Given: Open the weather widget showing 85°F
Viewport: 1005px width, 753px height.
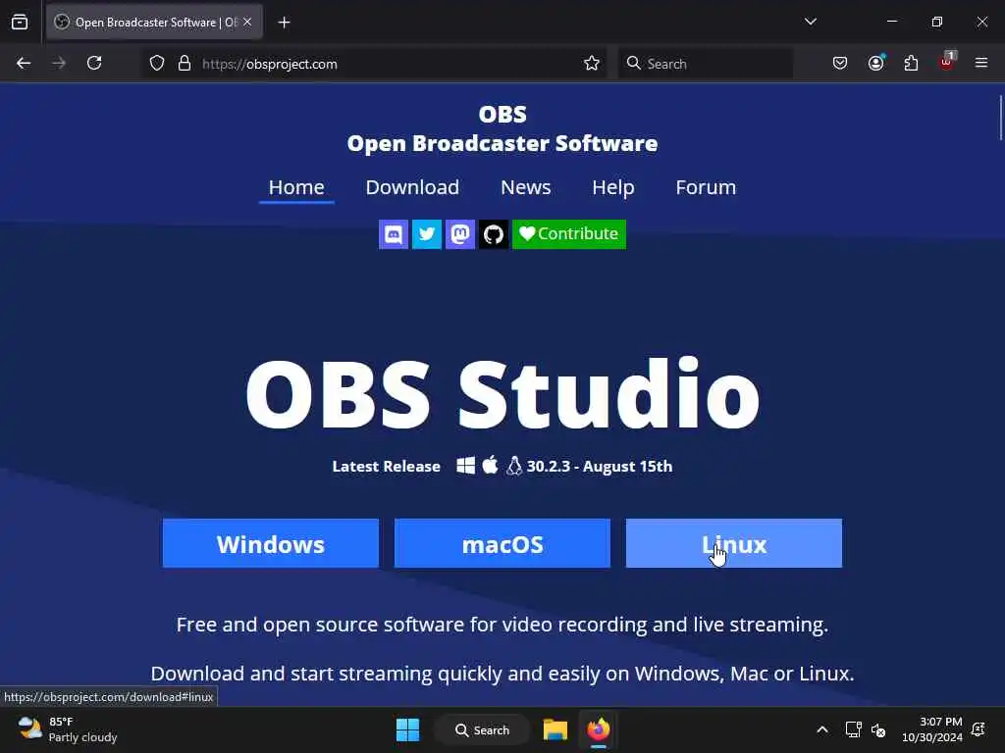Looking at the screenshot, I should coord(68,729).
